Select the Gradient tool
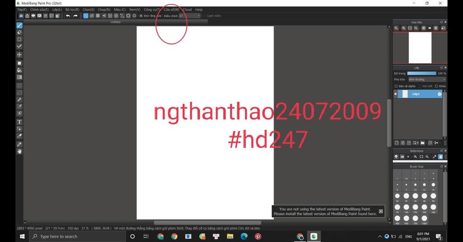The width and height of the screenshot is (463, 242). pos(19,77)
